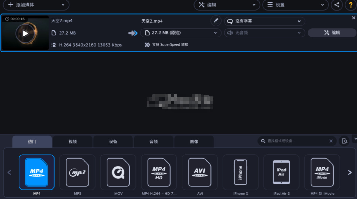This screenshot has height=199, width=357.
Task: Select the AVI video format preset
Action: pyautogui.click(x=200, y=172)
